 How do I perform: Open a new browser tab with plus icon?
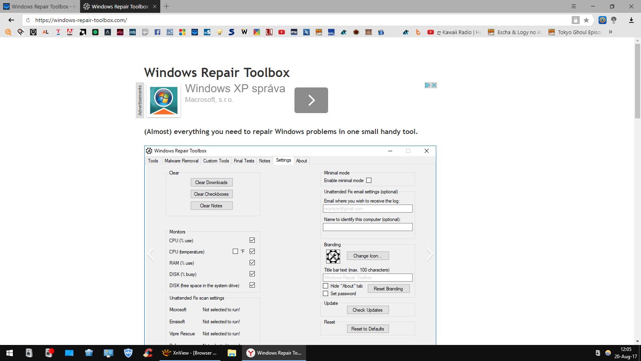[167, 6]
